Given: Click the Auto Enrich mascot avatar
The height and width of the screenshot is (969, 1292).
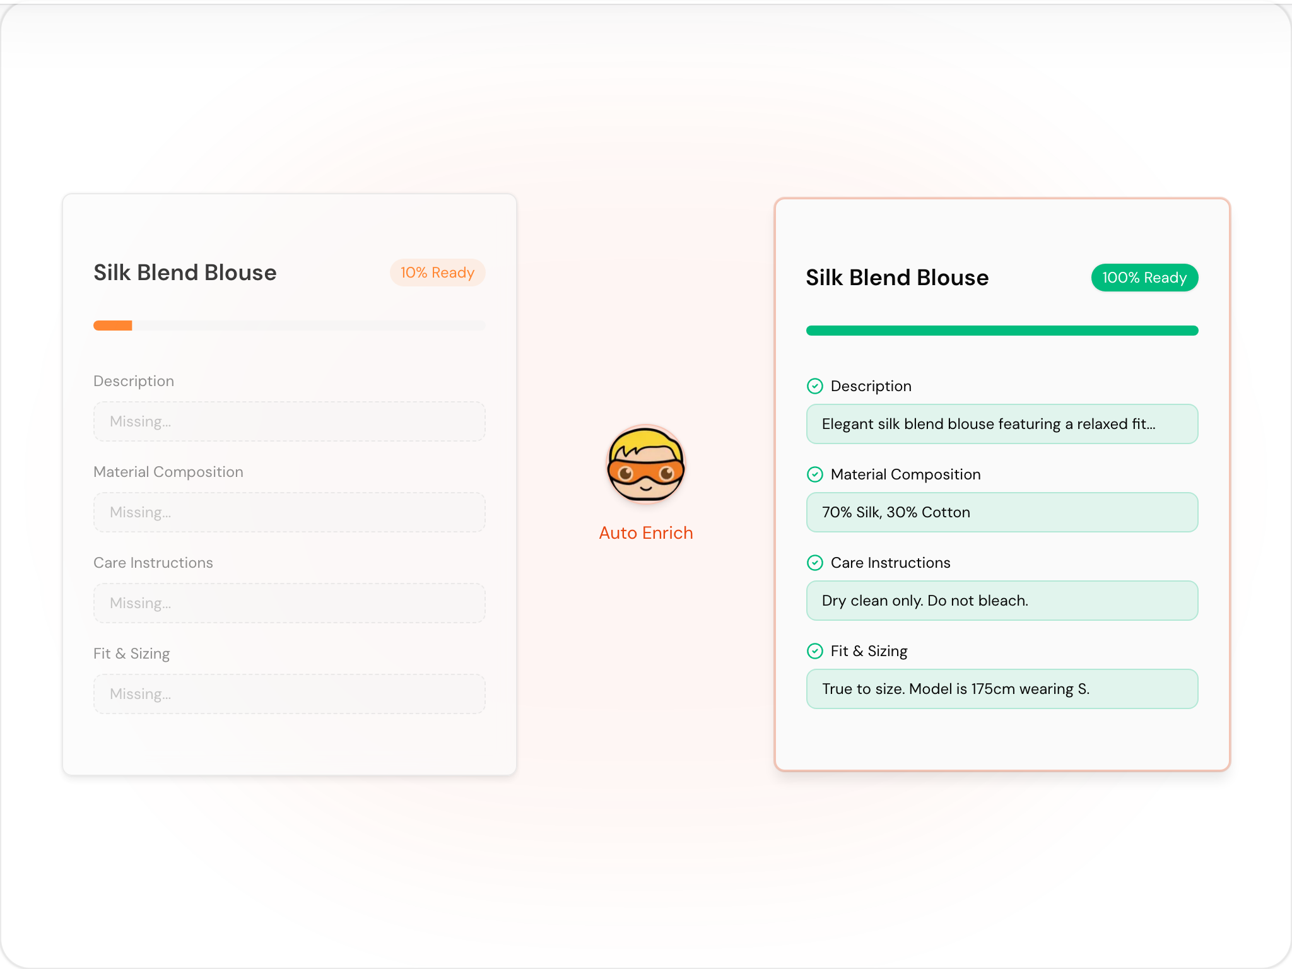Looking at the screenshot, I should click(x=645, y=464).
